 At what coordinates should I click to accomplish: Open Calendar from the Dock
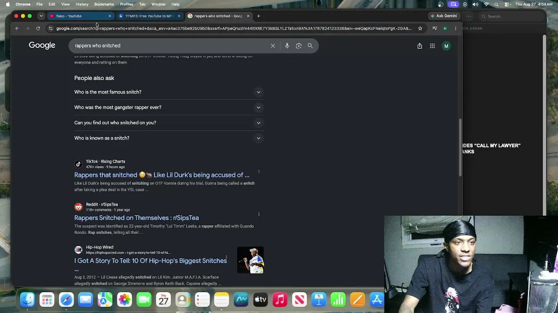[163, 300]
